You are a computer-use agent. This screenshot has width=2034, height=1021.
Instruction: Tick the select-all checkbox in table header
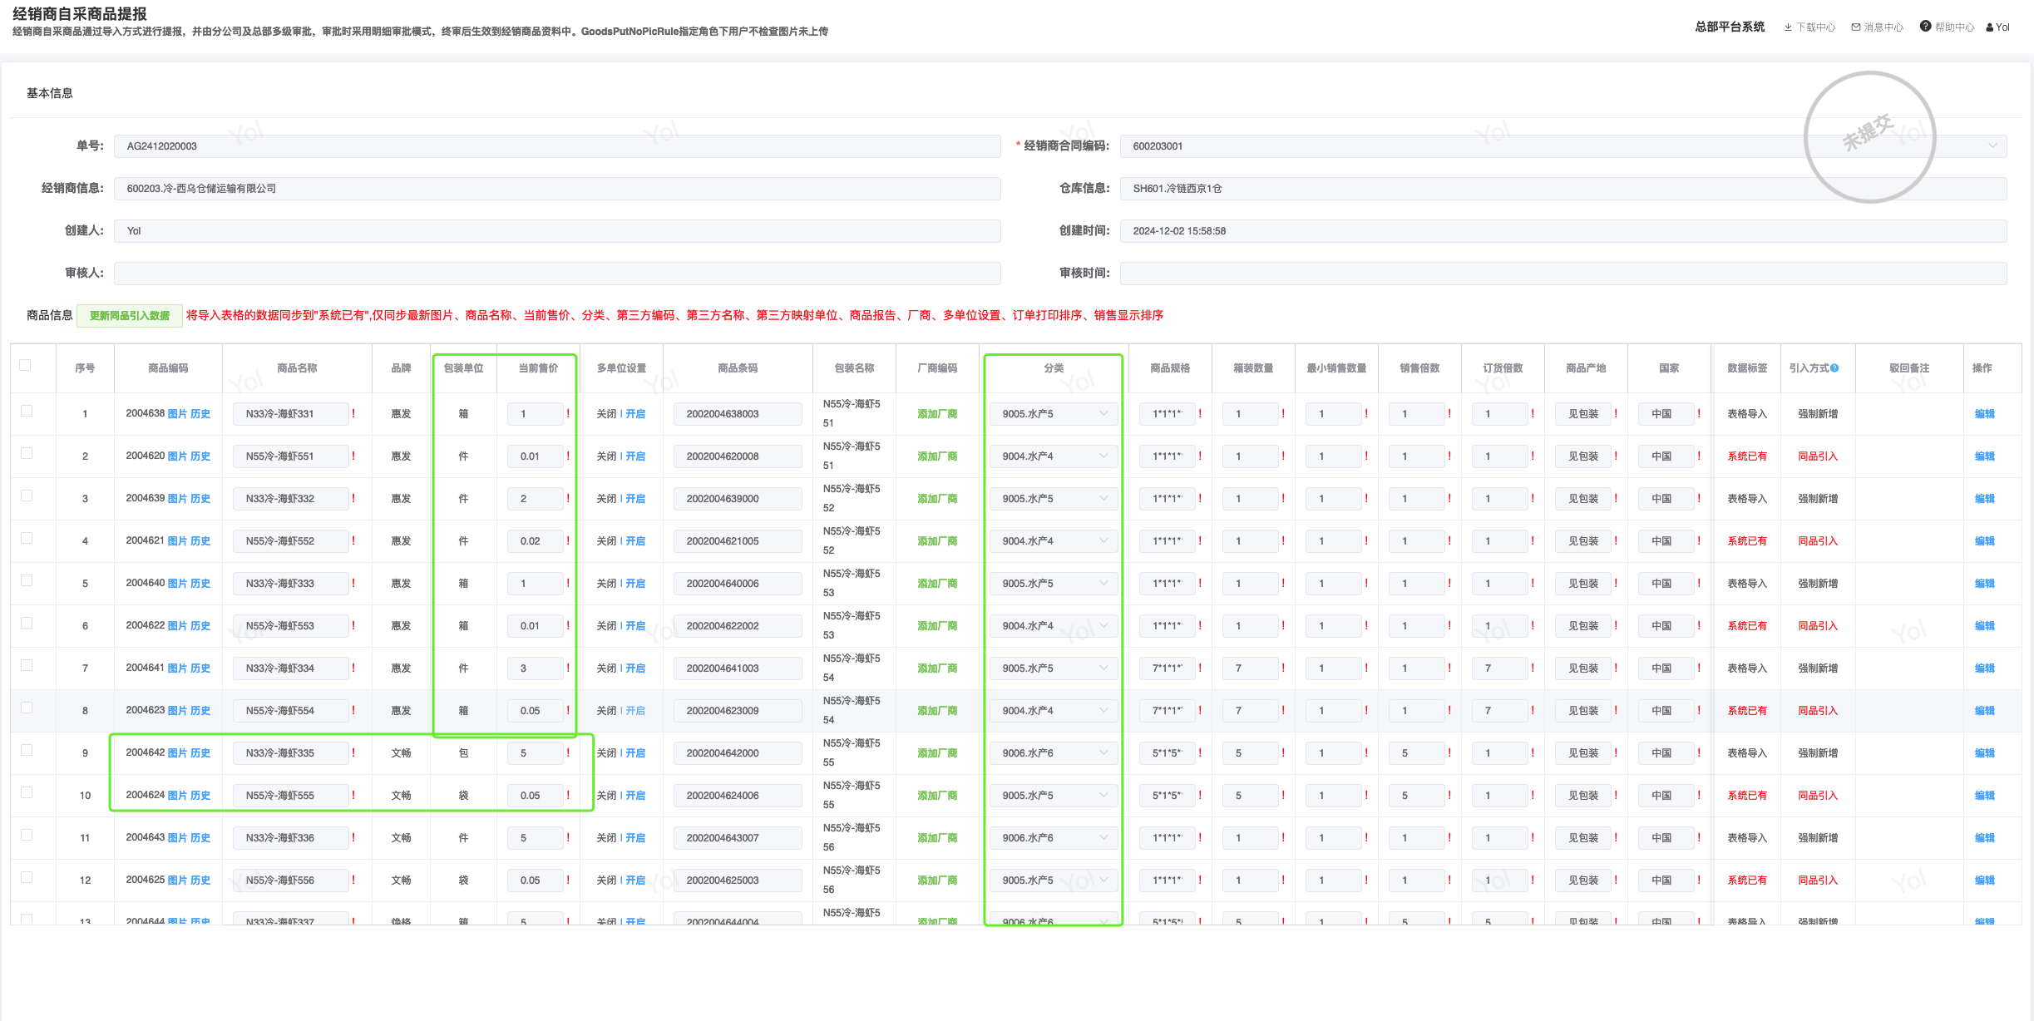(25, 365)
